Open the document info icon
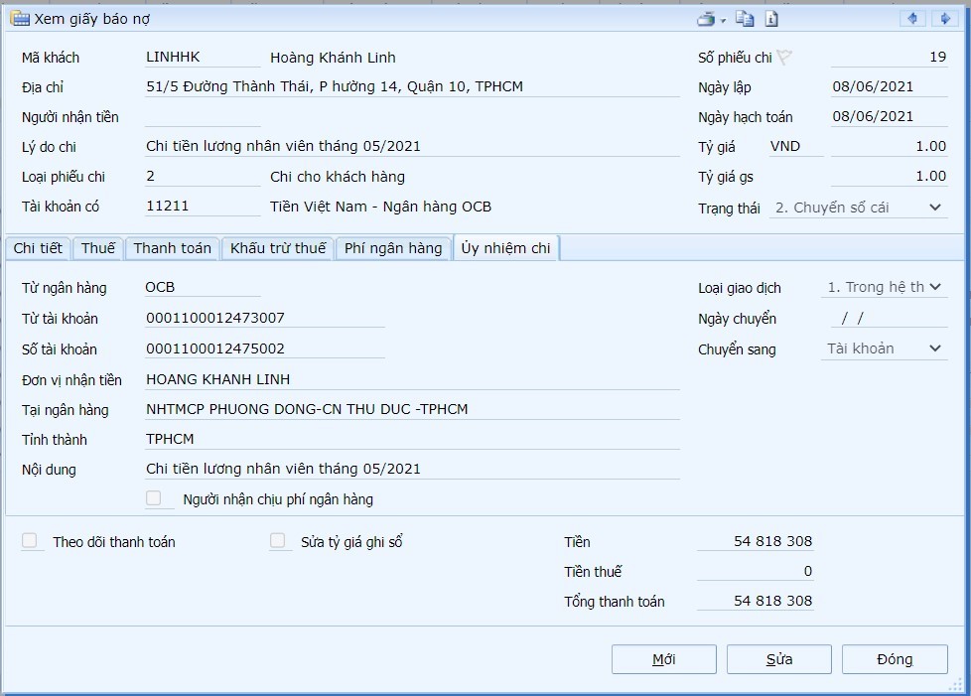This screenshot has width=971, height=696. [x=771, y=19]
